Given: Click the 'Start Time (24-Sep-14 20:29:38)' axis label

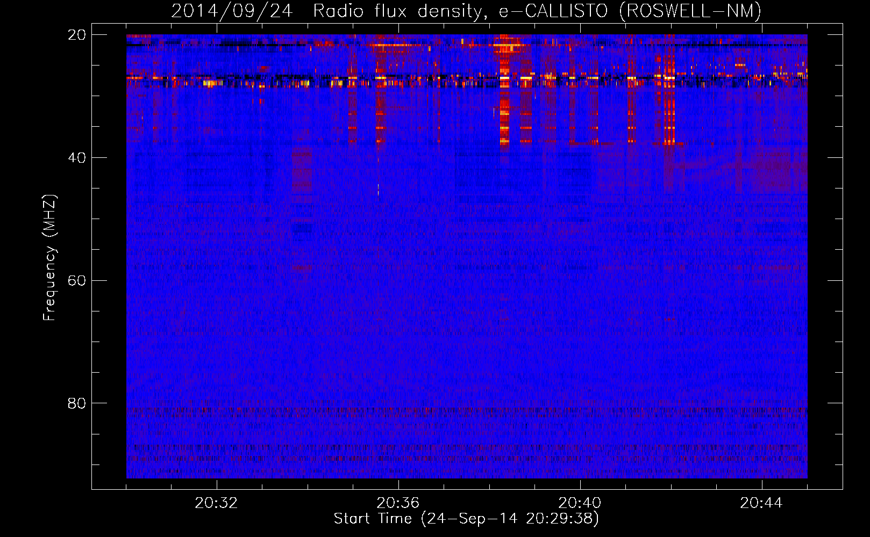Looking at the screenshot, I should click(x=466, y=519).
